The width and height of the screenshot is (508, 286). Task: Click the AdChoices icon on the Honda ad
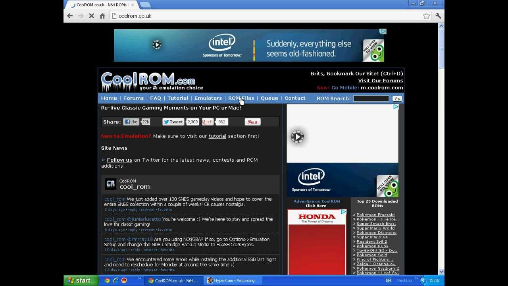coord(343,212)
